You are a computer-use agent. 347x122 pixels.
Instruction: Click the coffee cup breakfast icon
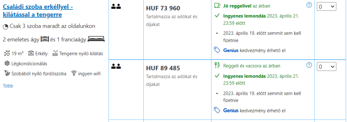coord(217,5)
